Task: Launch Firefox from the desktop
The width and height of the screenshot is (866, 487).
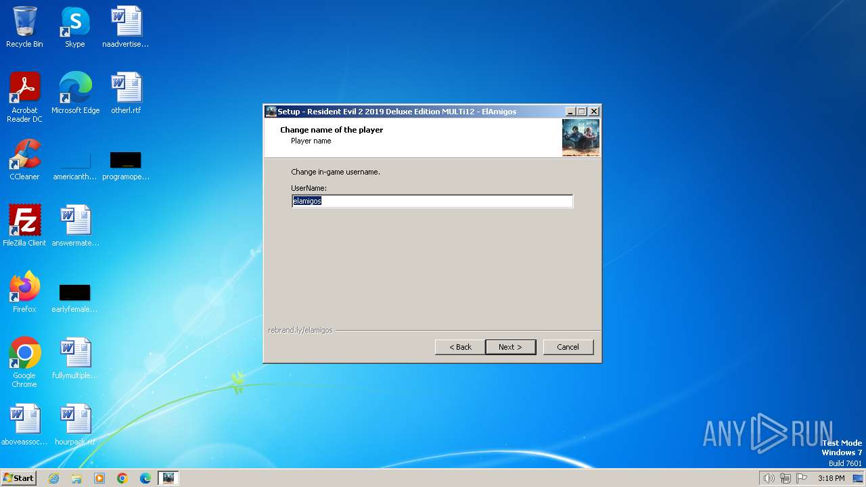Action: tap(24, 292)
